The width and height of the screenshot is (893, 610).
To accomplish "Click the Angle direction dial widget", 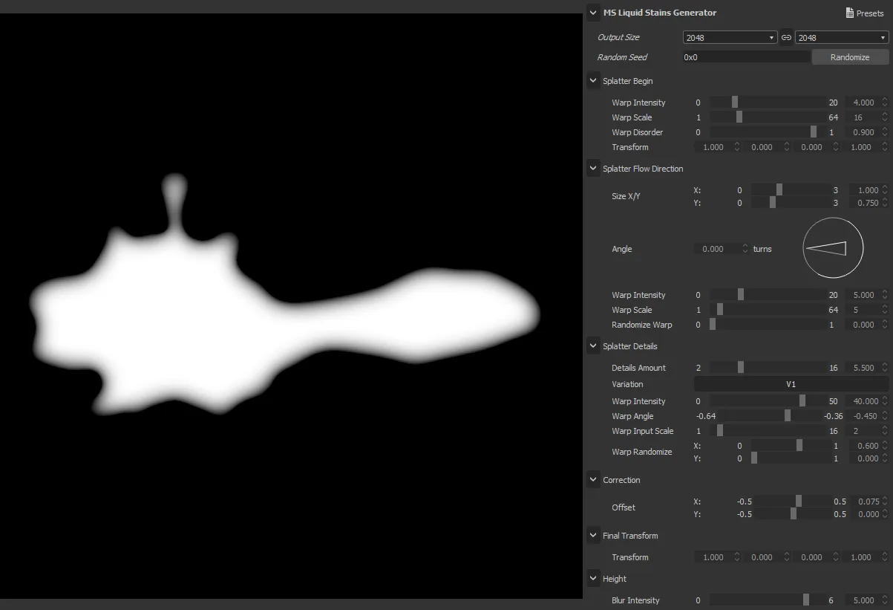I will click(832, 247).
